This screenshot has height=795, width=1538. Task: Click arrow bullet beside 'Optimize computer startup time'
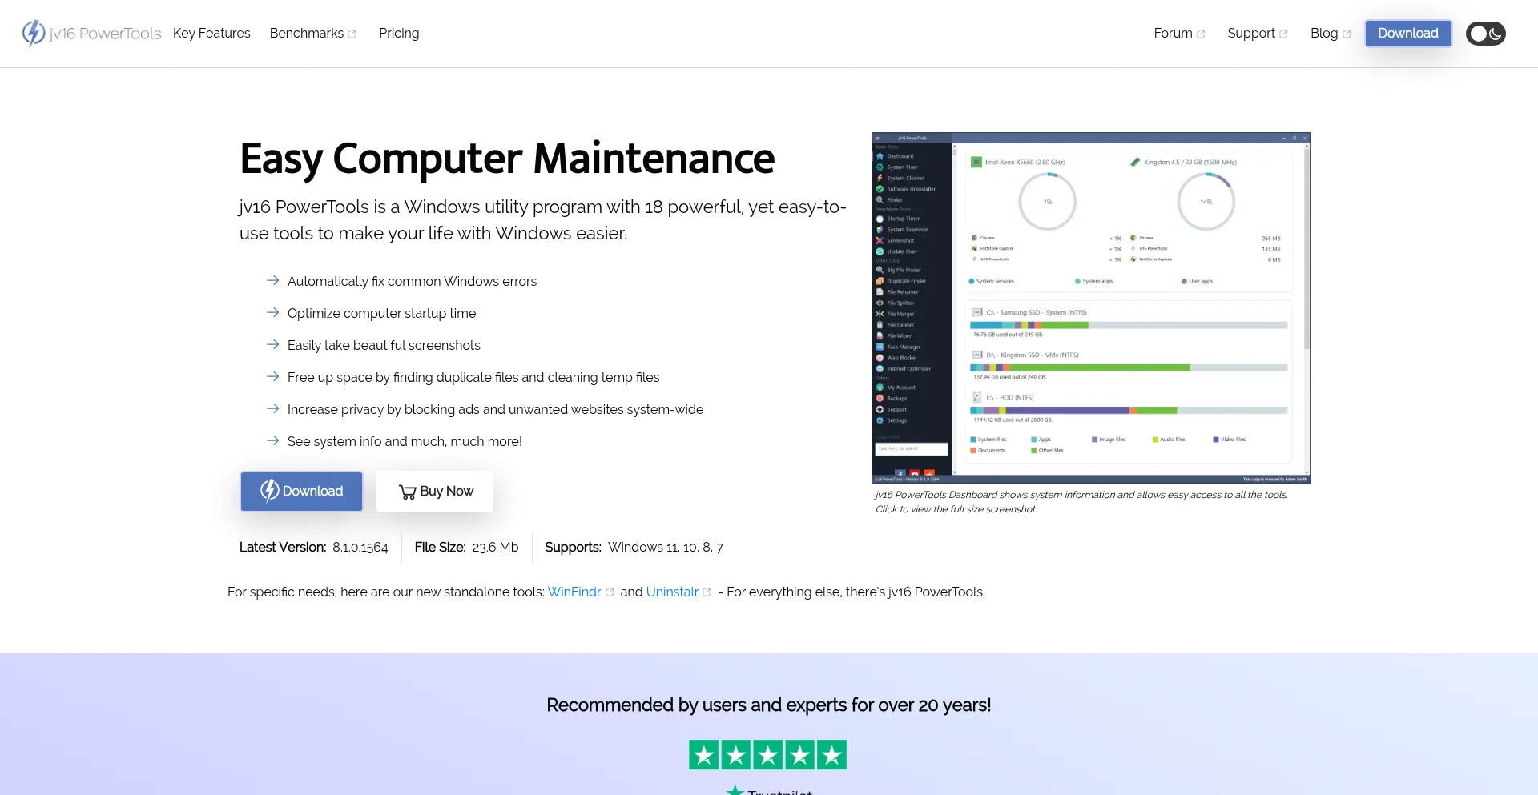(272, 313)
